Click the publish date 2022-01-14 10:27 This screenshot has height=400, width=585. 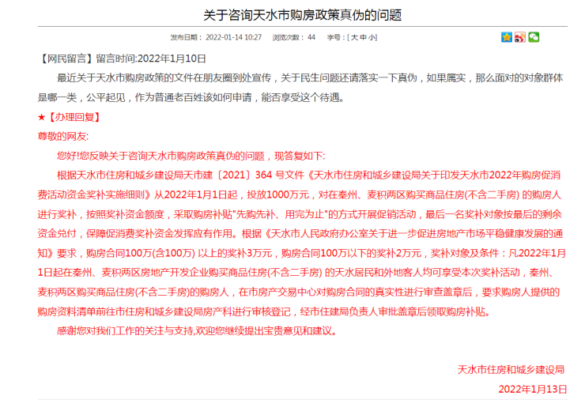(233, 37)
